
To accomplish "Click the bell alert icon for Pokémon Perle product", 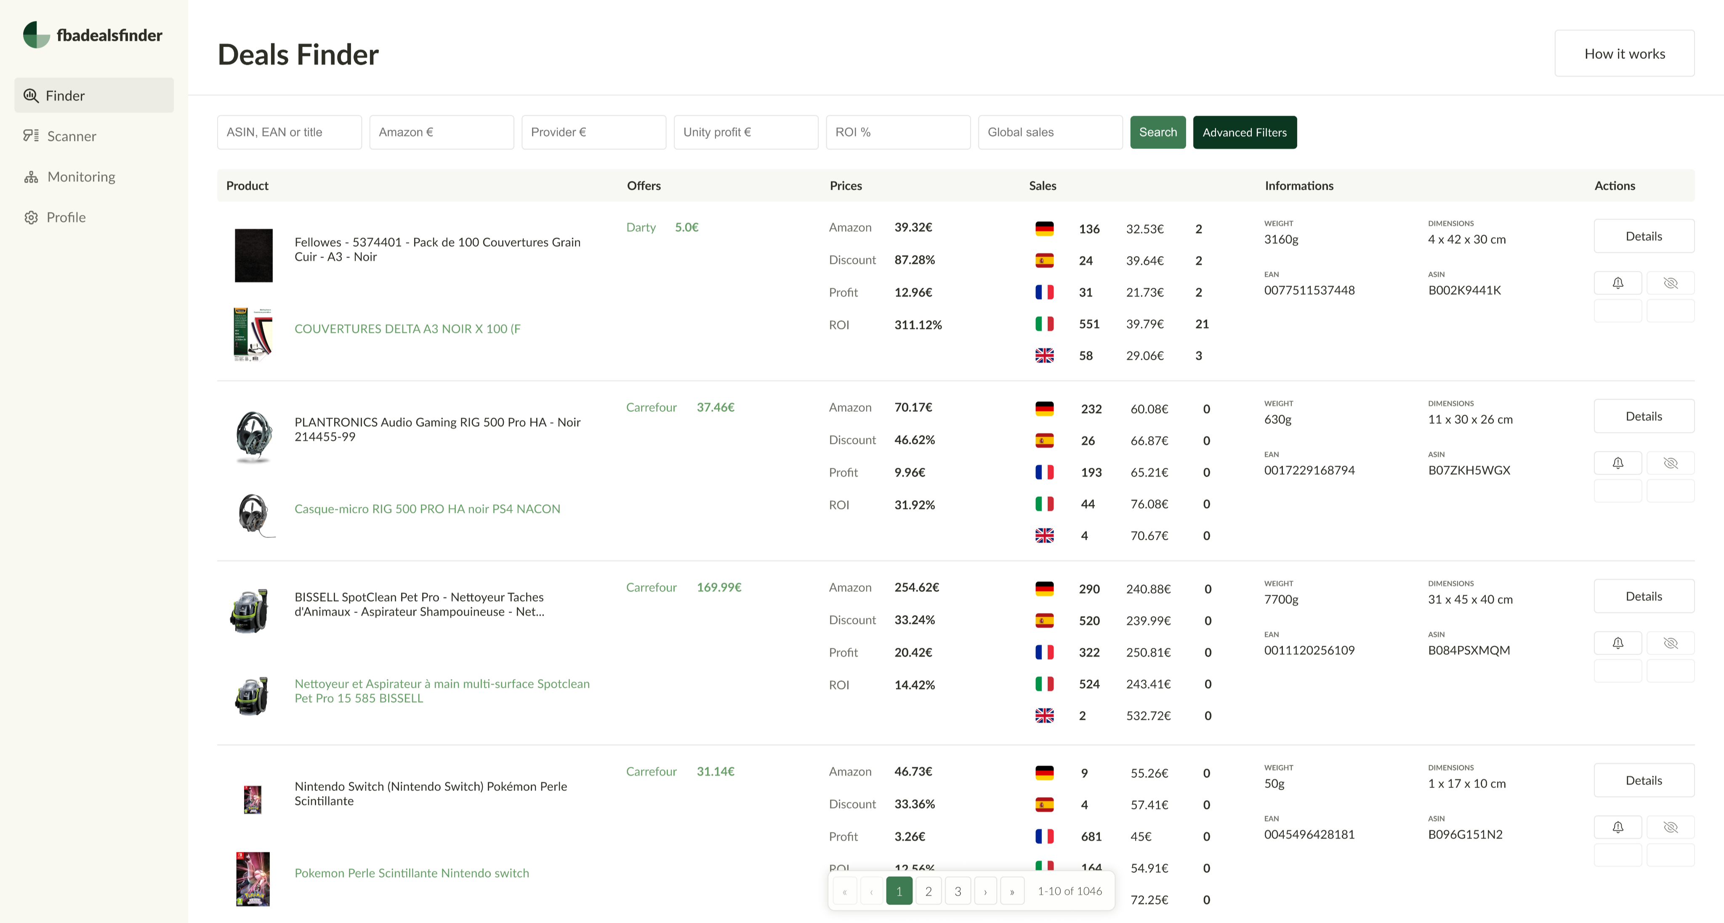I will point(1618,828).
